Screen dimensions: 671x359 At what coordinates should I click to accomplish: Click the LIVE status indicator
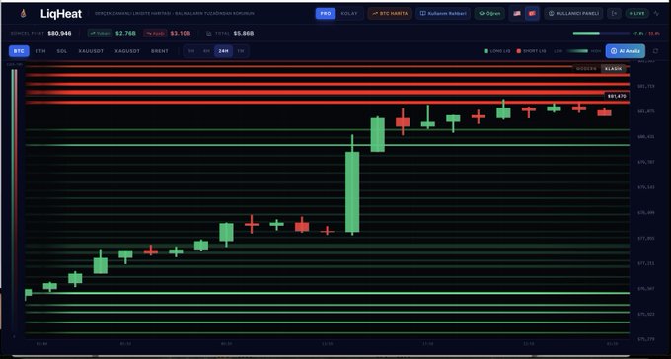[x=636, y=13]
